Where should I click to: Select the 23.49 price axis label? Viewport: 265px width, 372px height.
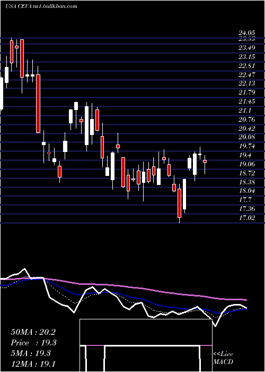point(246,48)
